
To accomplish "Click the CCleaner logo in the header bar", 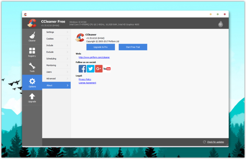I will tap(32, 23).
